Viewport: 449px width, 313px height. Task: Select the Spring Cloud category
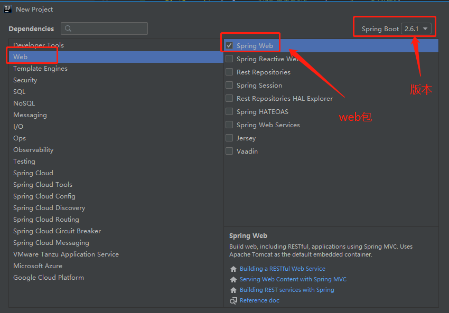pyautogui.click(x=116, y=173)
